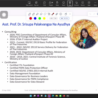This screenshot has height=98, width=98.
Task: Click Data Governance for Data Steward line
Action: coord(27,82)
